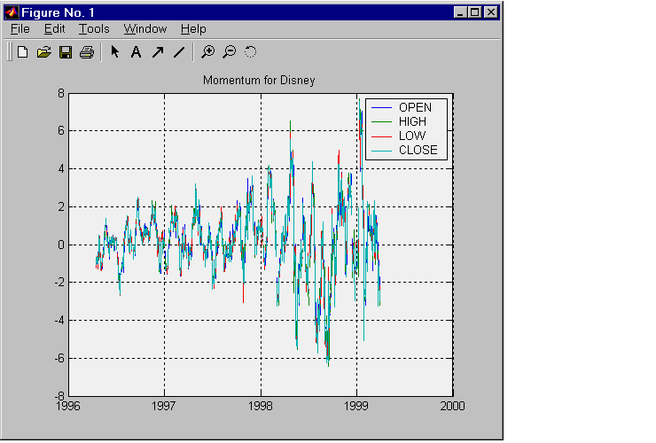Viewport: 656px width, 443px height.
Task: Click the y-axis tick label 2
Action: tap(61, 206)
